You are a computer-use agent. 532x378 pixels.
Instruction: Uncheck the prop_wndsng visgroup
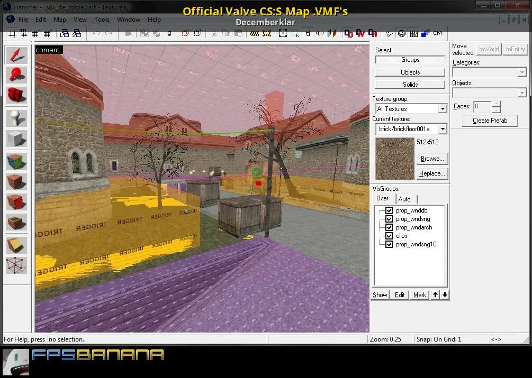click(389, 219)
